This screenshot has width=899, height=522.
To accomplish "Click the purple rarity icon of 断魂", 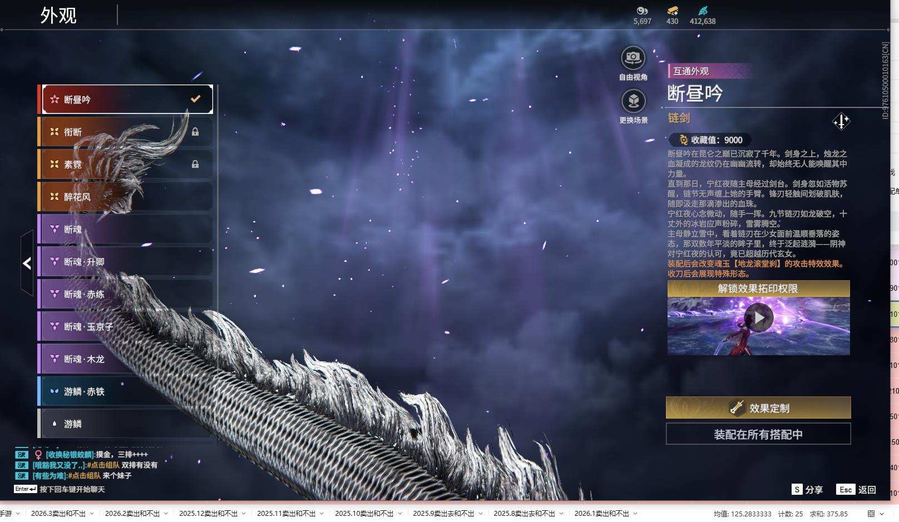I will pyautogui.click(x=55, y=229).
